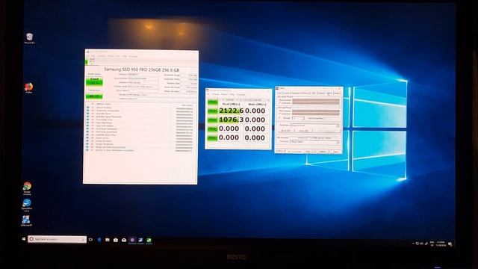Open Microsoft Store from the taskbar
Screen dimensions: 478x269
pos(116,240)
